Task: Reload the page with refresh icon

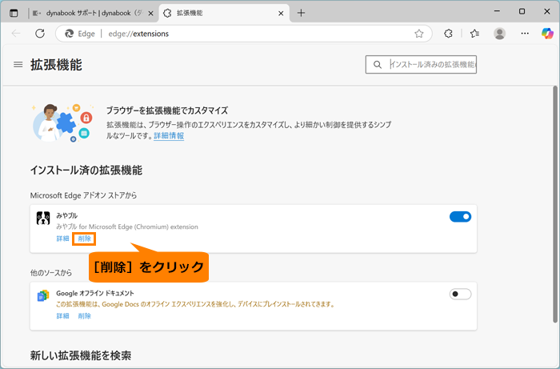Action: (x=40, y=34)
